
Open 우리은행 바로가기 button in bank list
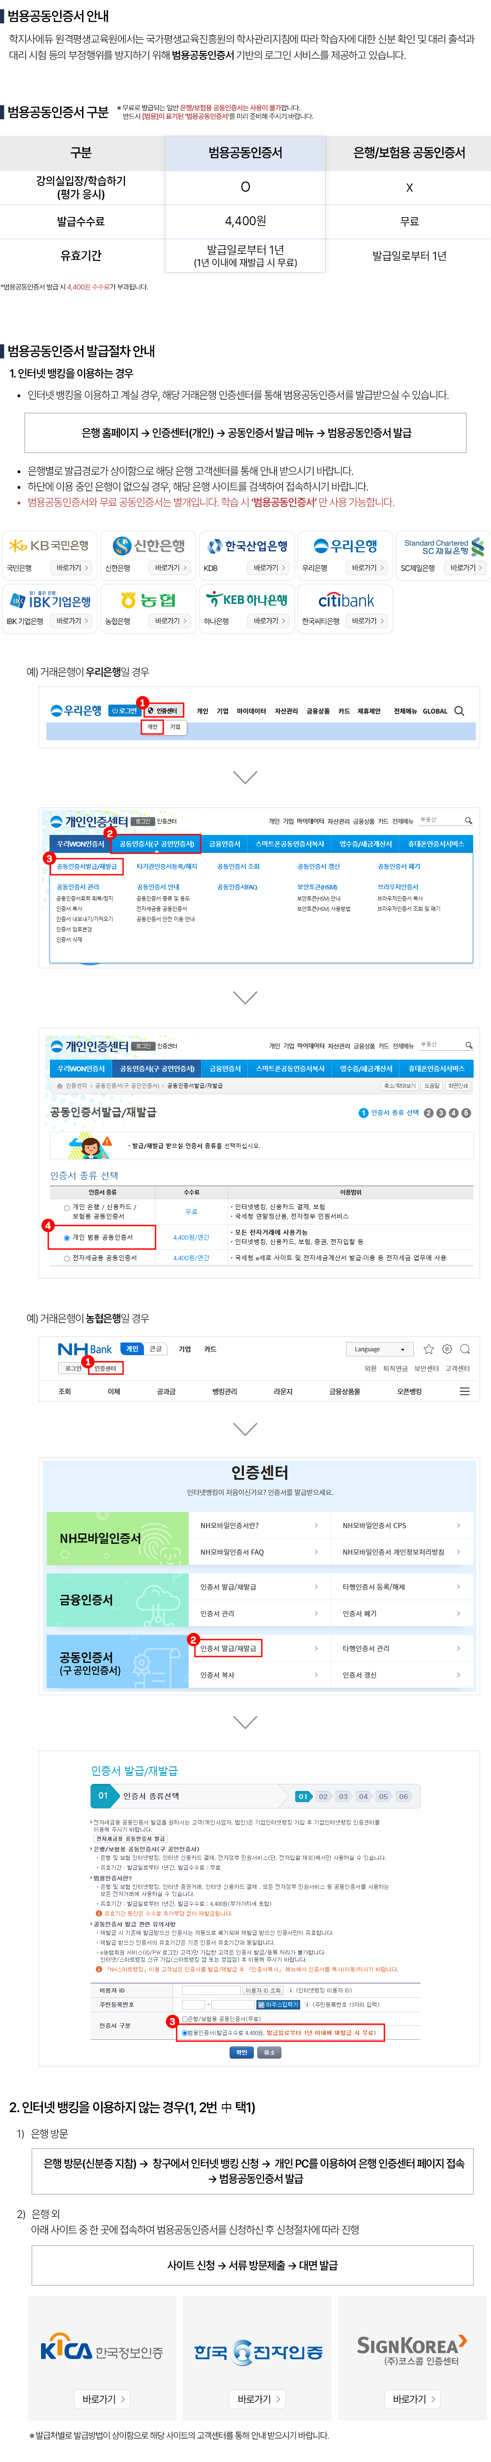click(x=367, y=568)
